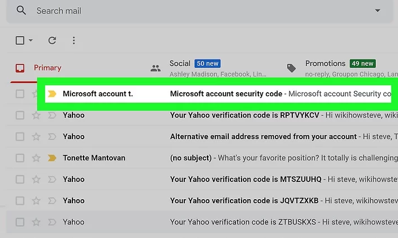
Task: Switch to the Promotions tab
Action: 325,63
